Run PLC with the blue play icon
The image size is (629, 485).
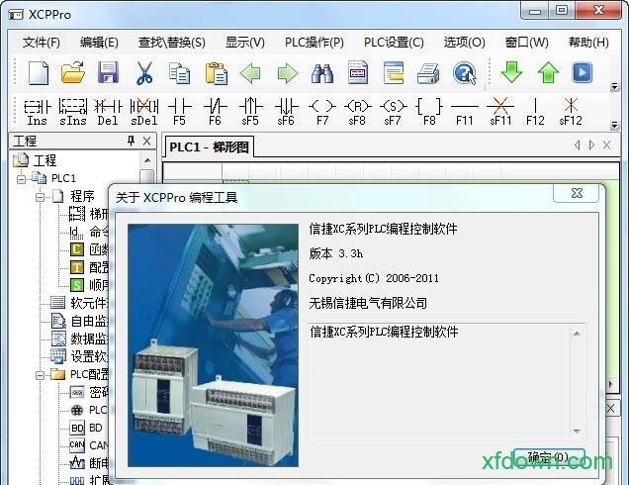coord(583,72)
